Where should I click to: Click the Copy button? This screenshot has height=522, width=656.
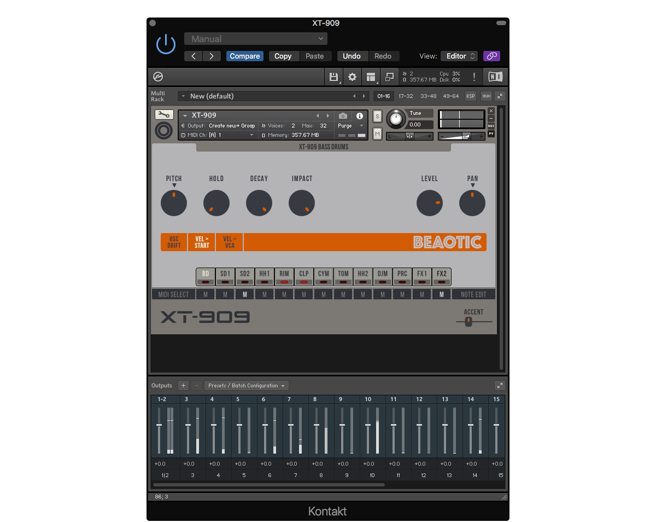point(283,56)
